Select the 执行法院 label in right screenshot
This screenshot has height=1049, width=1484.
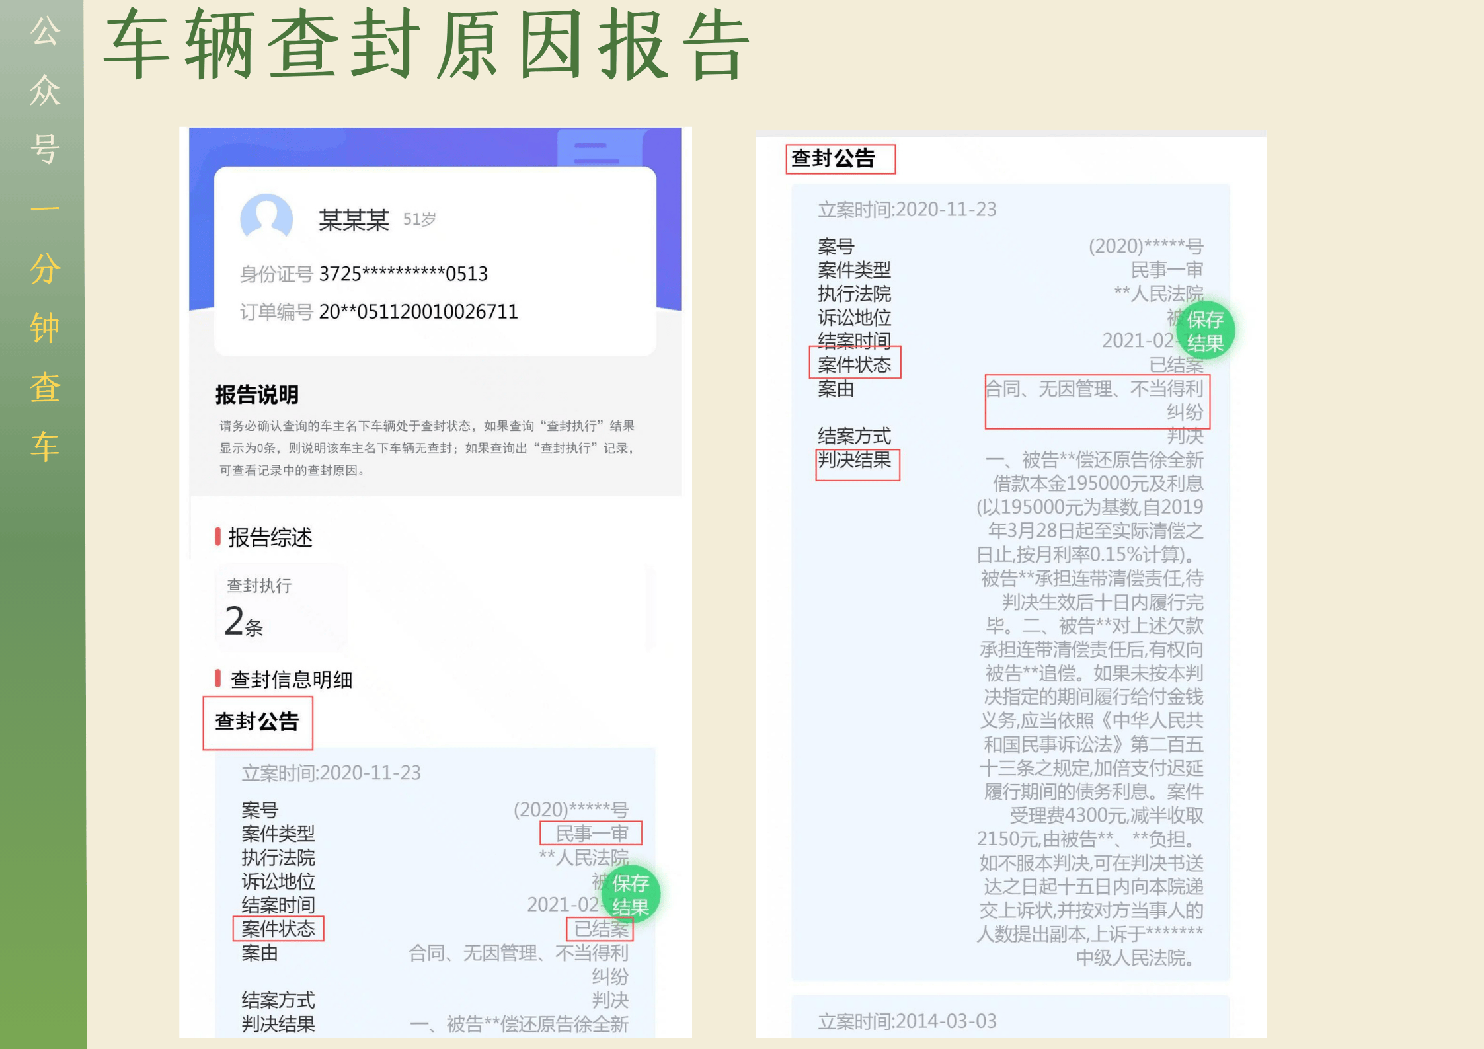[x=854, y=293]
